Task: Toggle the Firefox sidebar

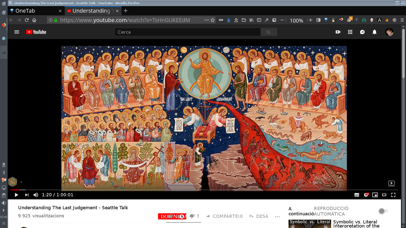Action: coord(259,20)
